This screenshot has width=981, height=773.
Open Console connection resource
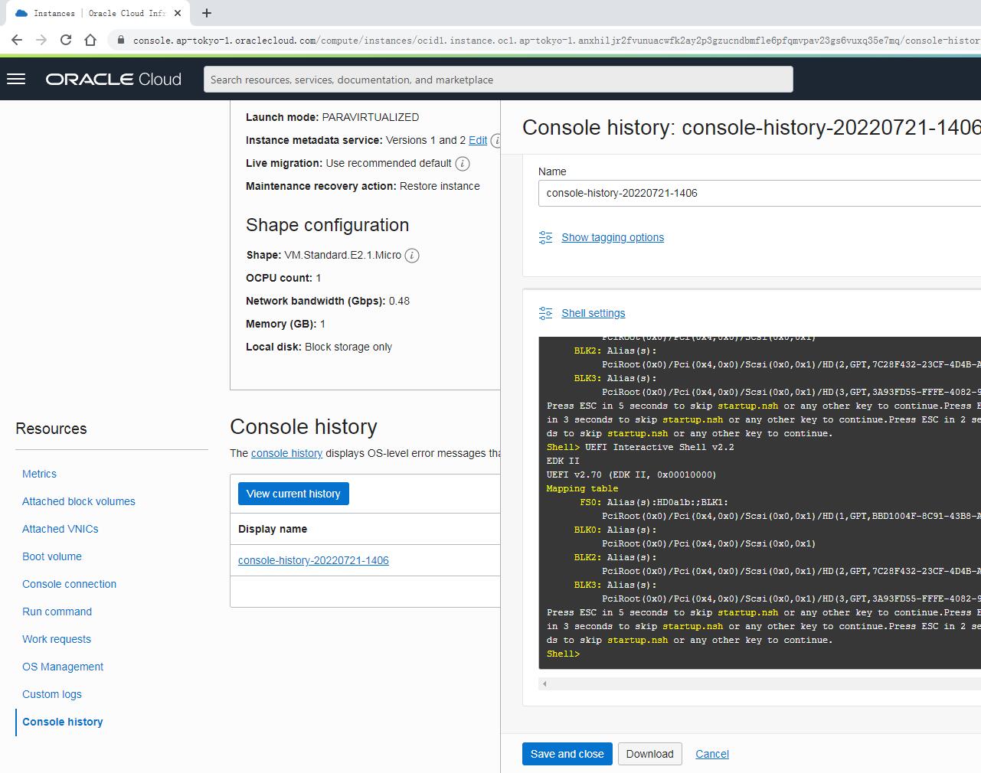tap(70, 584)
